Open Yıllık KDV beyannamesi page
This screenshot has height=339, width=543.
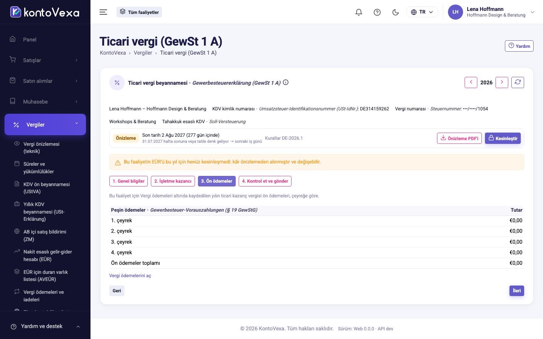45,212
